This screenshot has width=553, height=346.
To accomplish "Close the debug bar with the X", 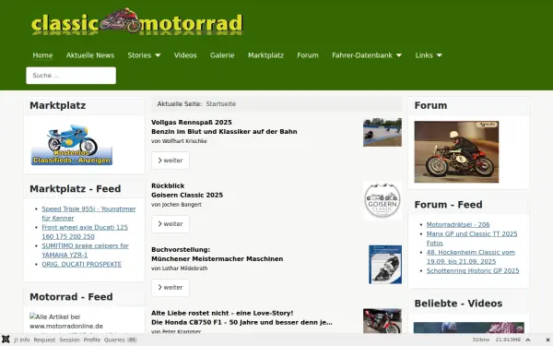I will pyautogui.click(x=547, y=340).
